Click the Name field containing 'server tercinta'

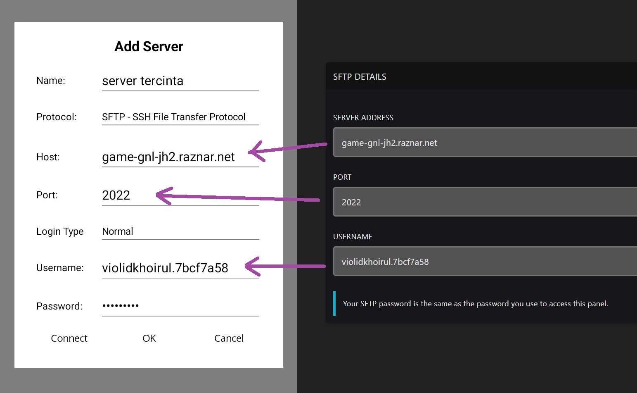click(180, 81)
